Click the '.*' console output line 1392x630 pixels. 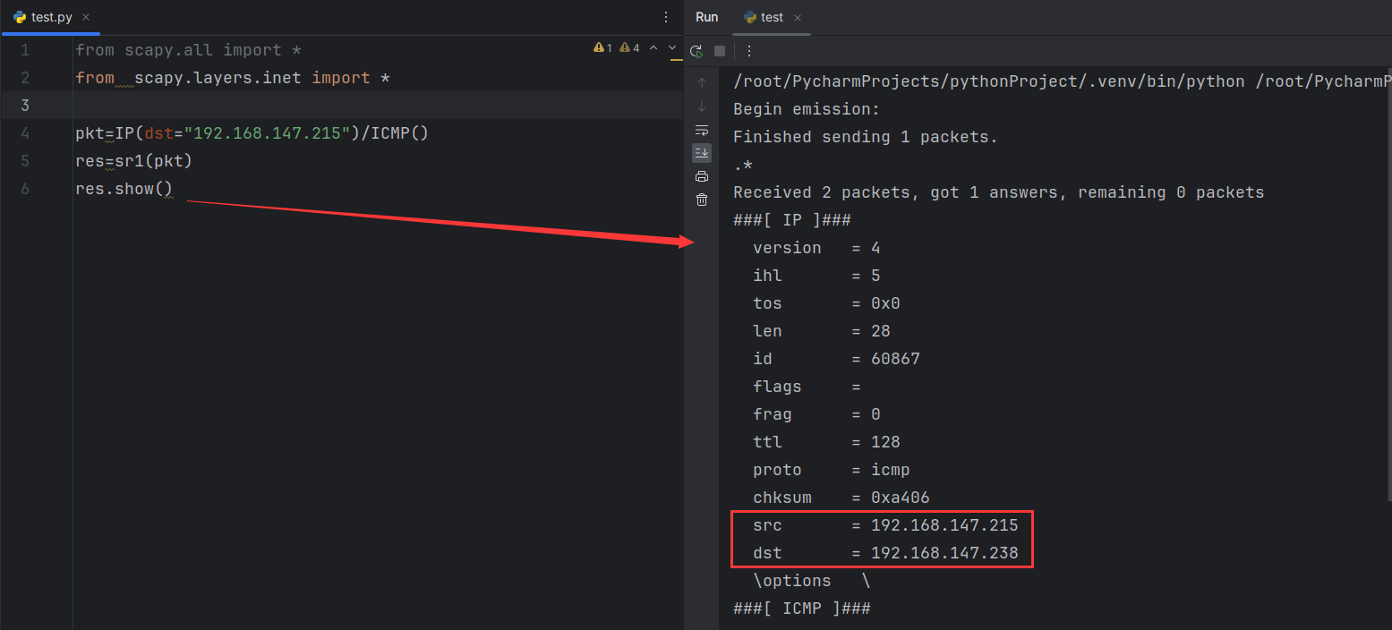pyautogui.click(x=743, y=165)
